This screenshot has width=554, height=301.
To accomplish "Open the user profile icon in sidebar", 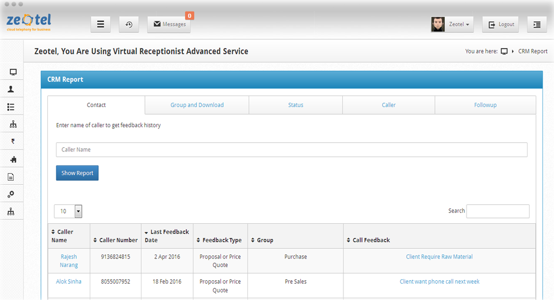I will (x=11, y=89).
